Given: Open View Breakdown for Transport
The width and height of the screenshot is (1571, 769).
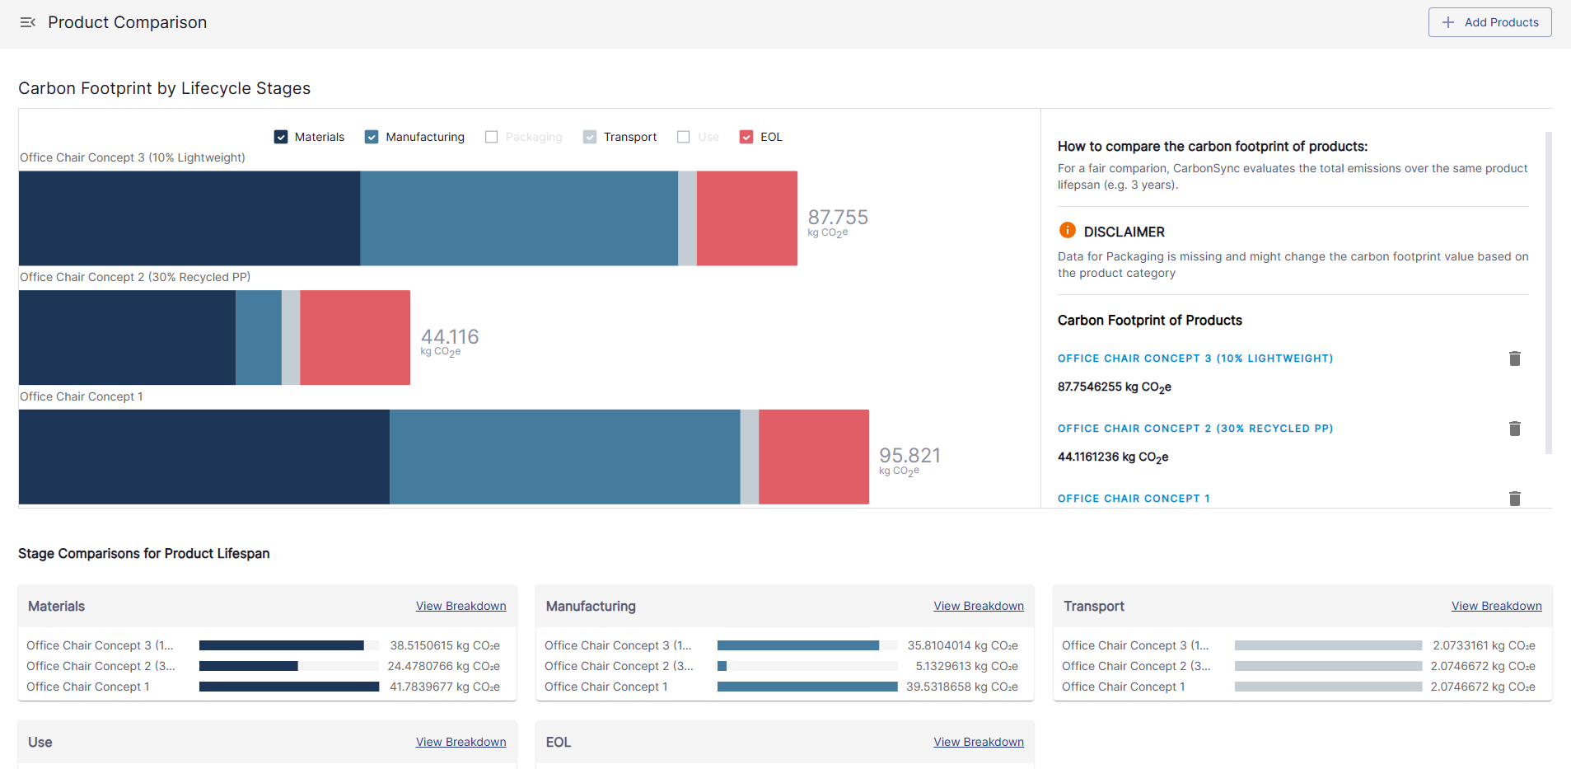Looking at the screenshot, I should coord(1496,606).
